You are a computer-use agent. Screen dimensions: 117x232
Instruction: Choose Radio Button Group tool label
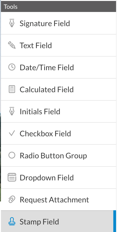click(x=53, y=156)
